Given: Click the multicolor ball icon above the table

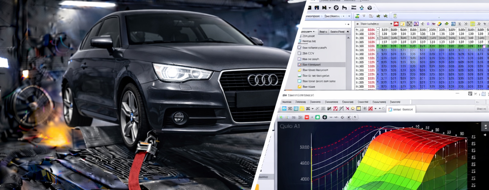Looking at the screenshot, I should tap(439, 24).
